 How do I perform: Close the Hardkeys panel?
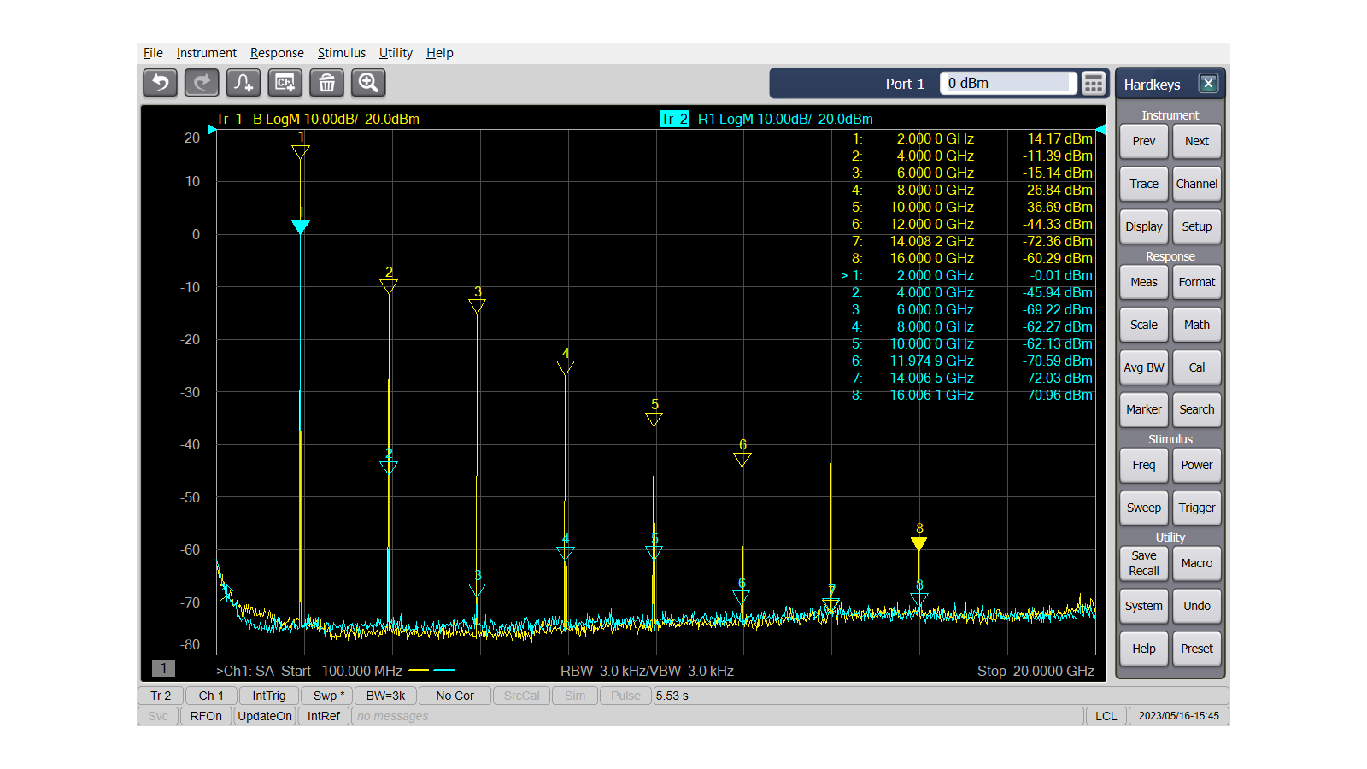(x=1207, y=84)
